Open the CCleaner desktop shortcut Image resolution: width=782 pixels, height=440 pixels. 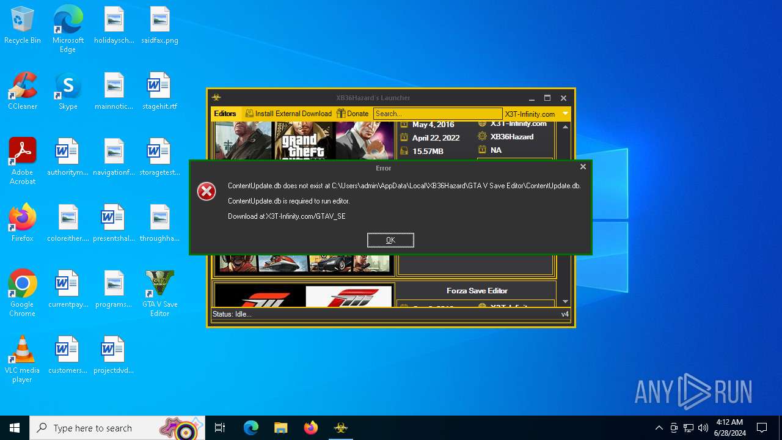tap(23, 92)
